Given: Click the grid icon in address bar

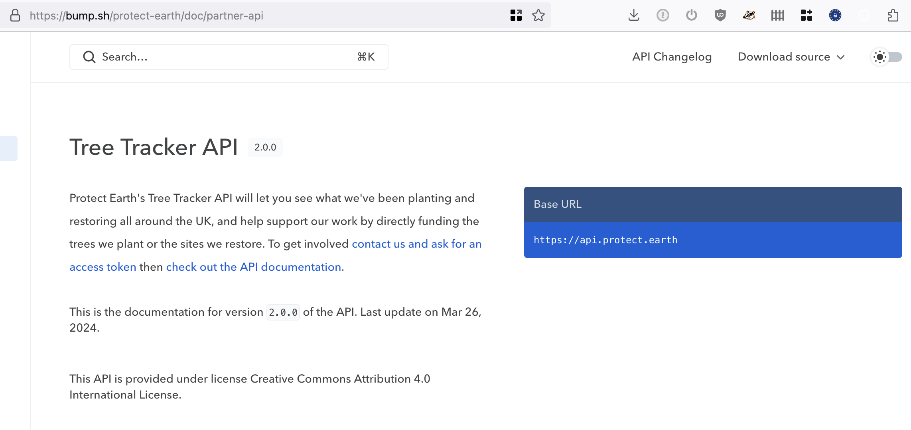Looking at the screenshot, I should 516,16.
